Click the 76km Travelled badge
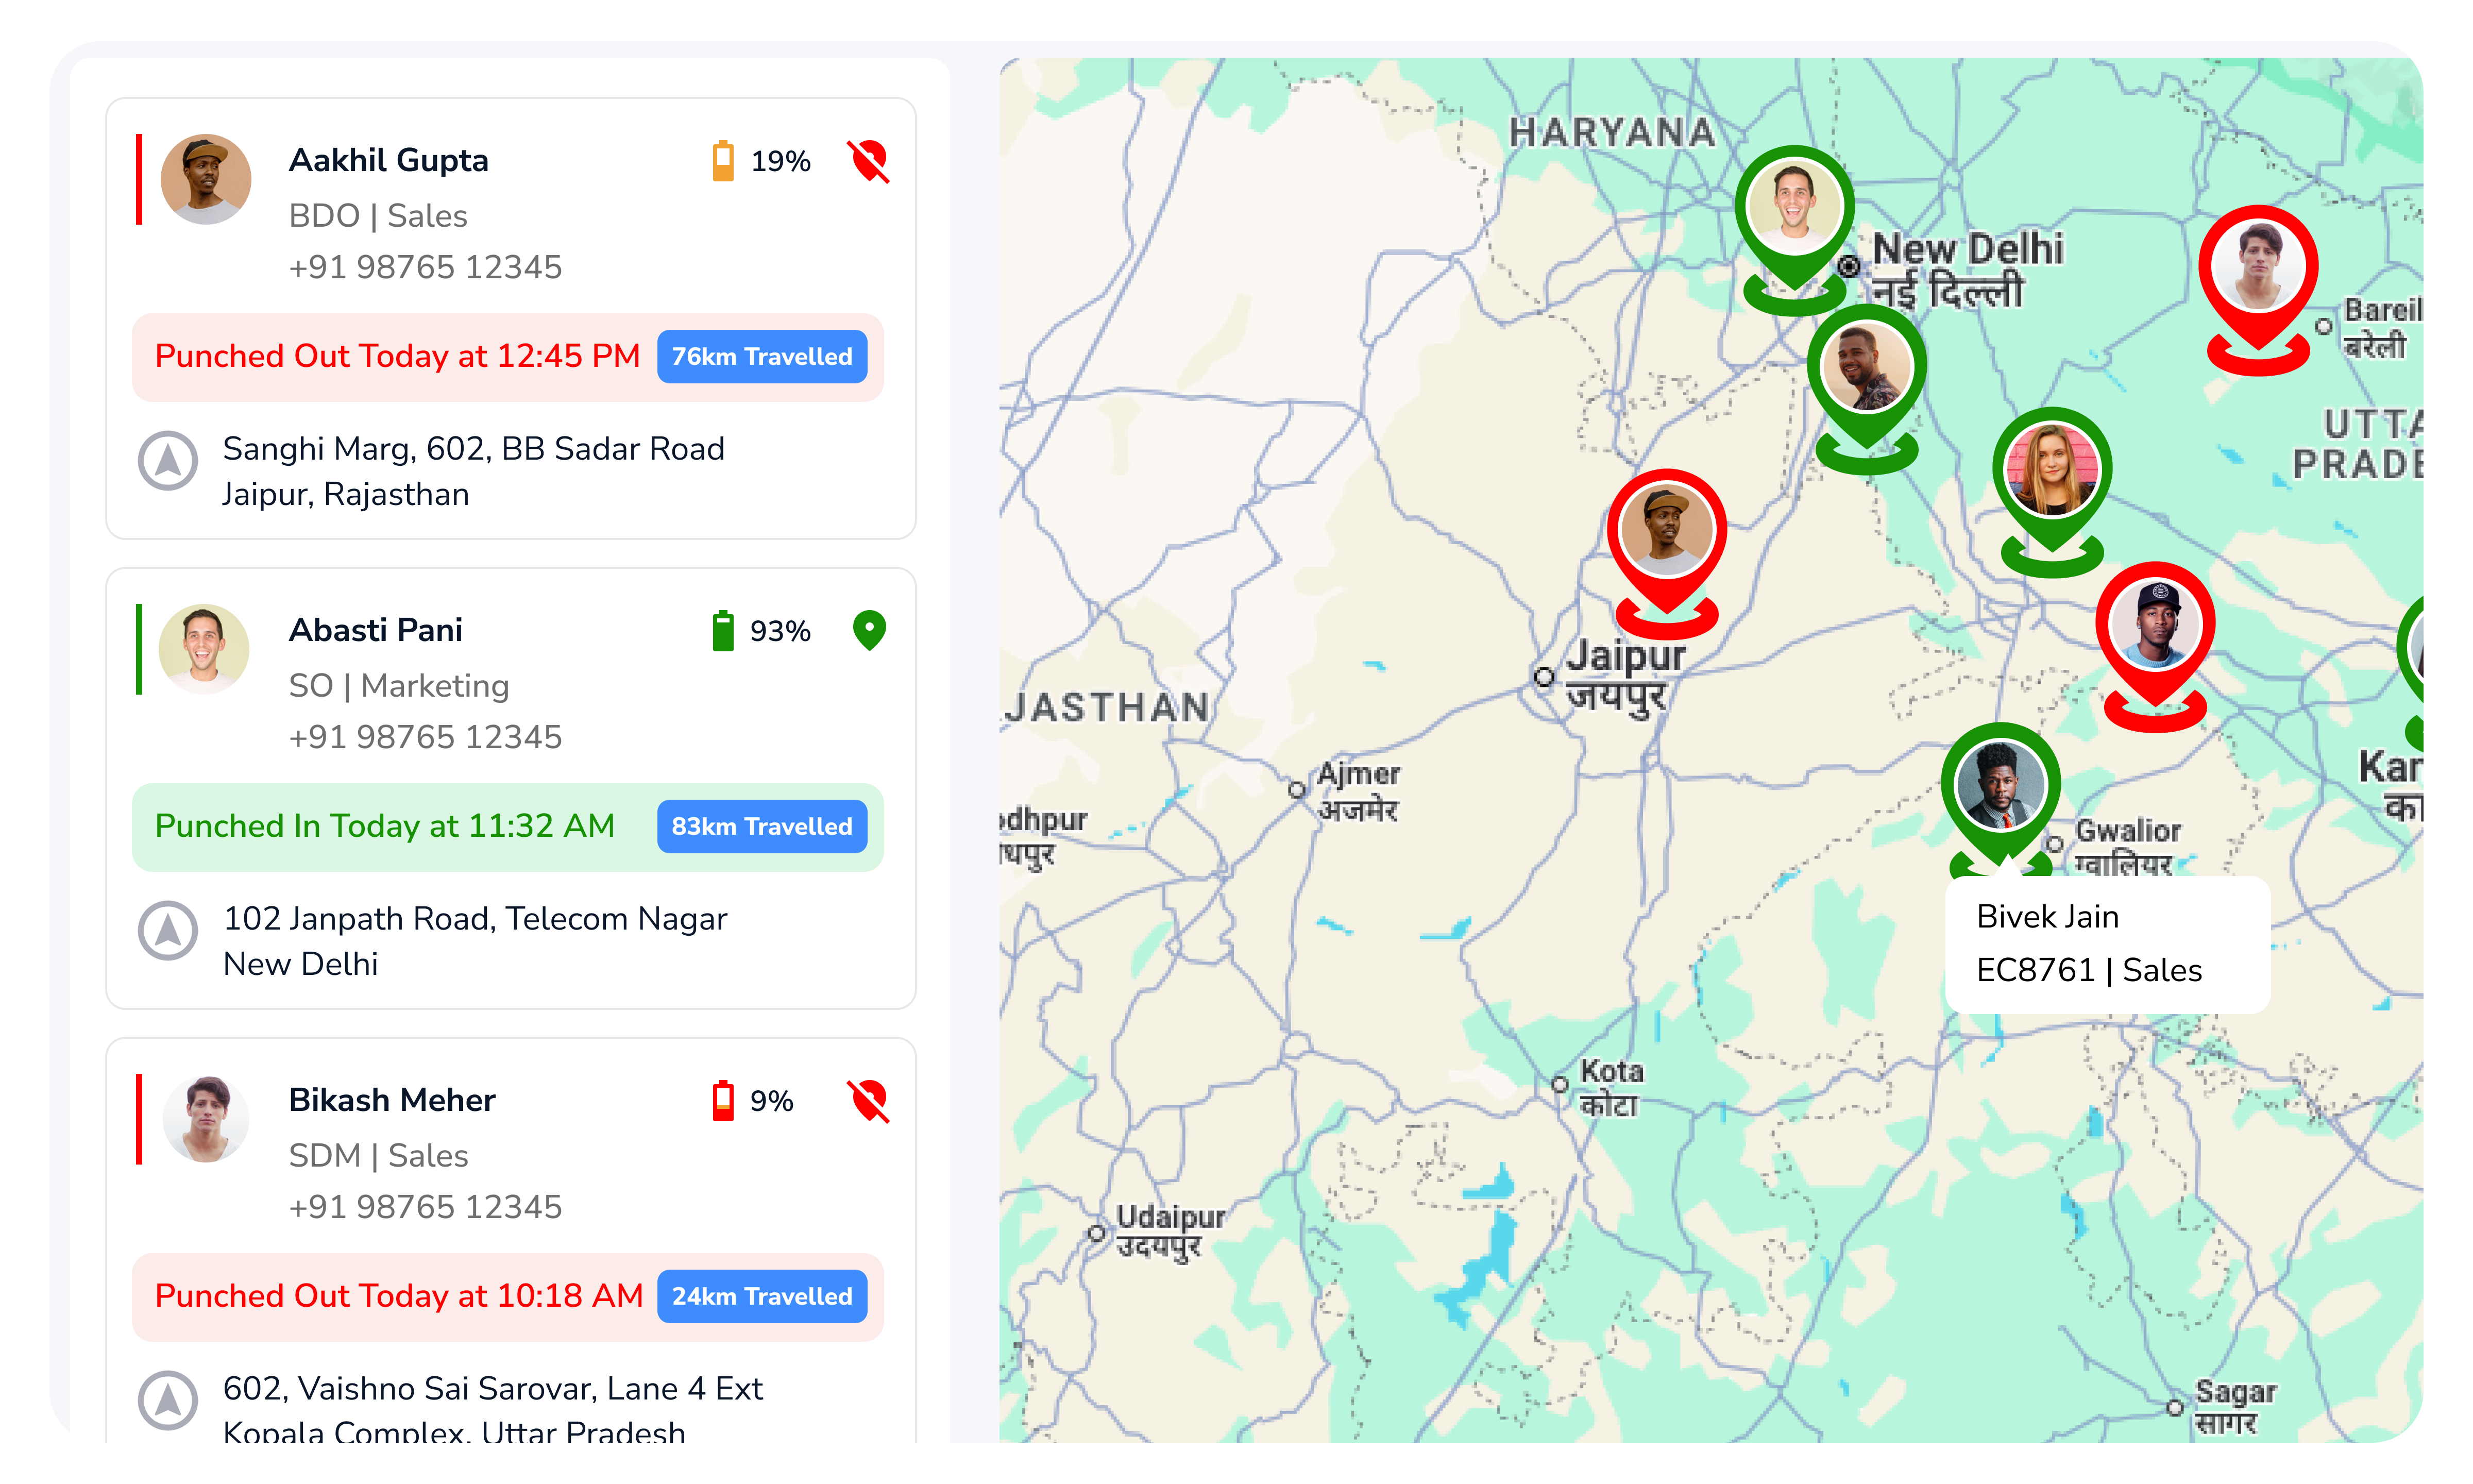Screen dimensions: 2473x1484 pos(761,357)
